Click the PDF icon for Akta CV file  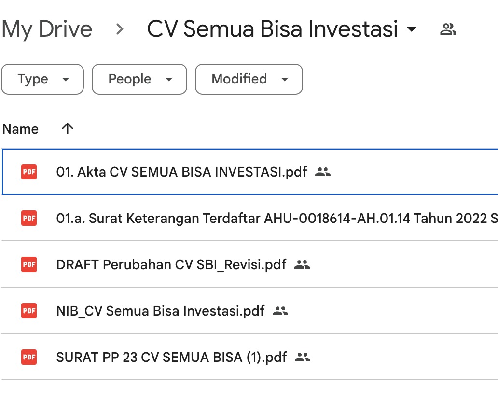coord(29,172)
